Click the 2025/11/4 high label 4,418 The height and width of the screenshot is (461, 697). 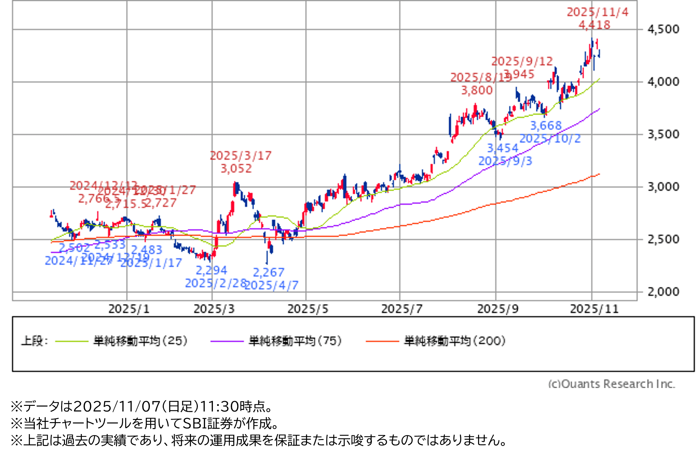[x=594, y=25]
